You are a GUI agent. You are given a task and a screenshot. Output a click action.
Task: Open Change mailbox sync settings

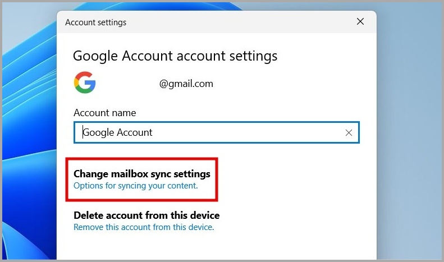click(x=141, y=174)
